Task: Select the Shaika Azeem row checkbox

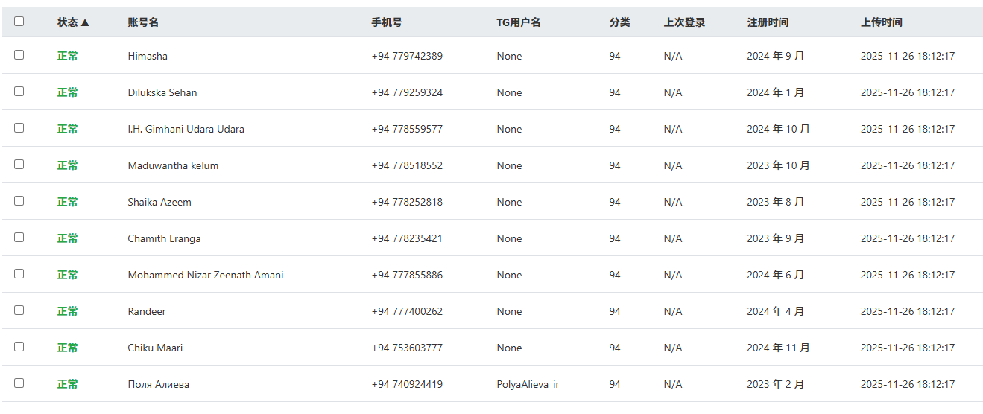Action: [x=19, y=201]
